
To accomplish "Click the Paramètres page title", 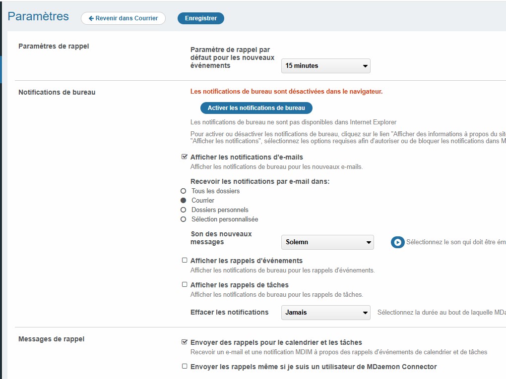I will 38,16.
